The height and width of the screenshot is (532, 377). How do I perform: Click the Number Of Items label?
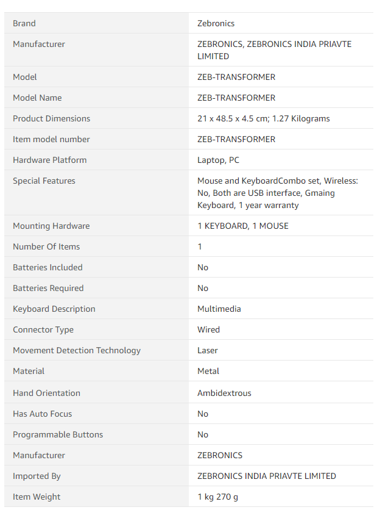[x=46, y=246]
